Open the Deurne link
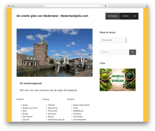This screenshot has width=155, height=131. (26, 120)
